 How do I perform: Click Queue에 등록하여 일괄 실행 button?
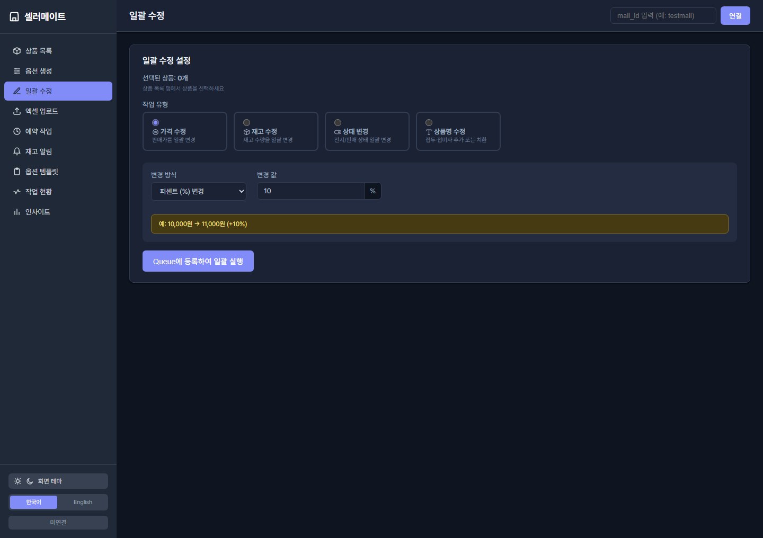click(x=198, y=261)
